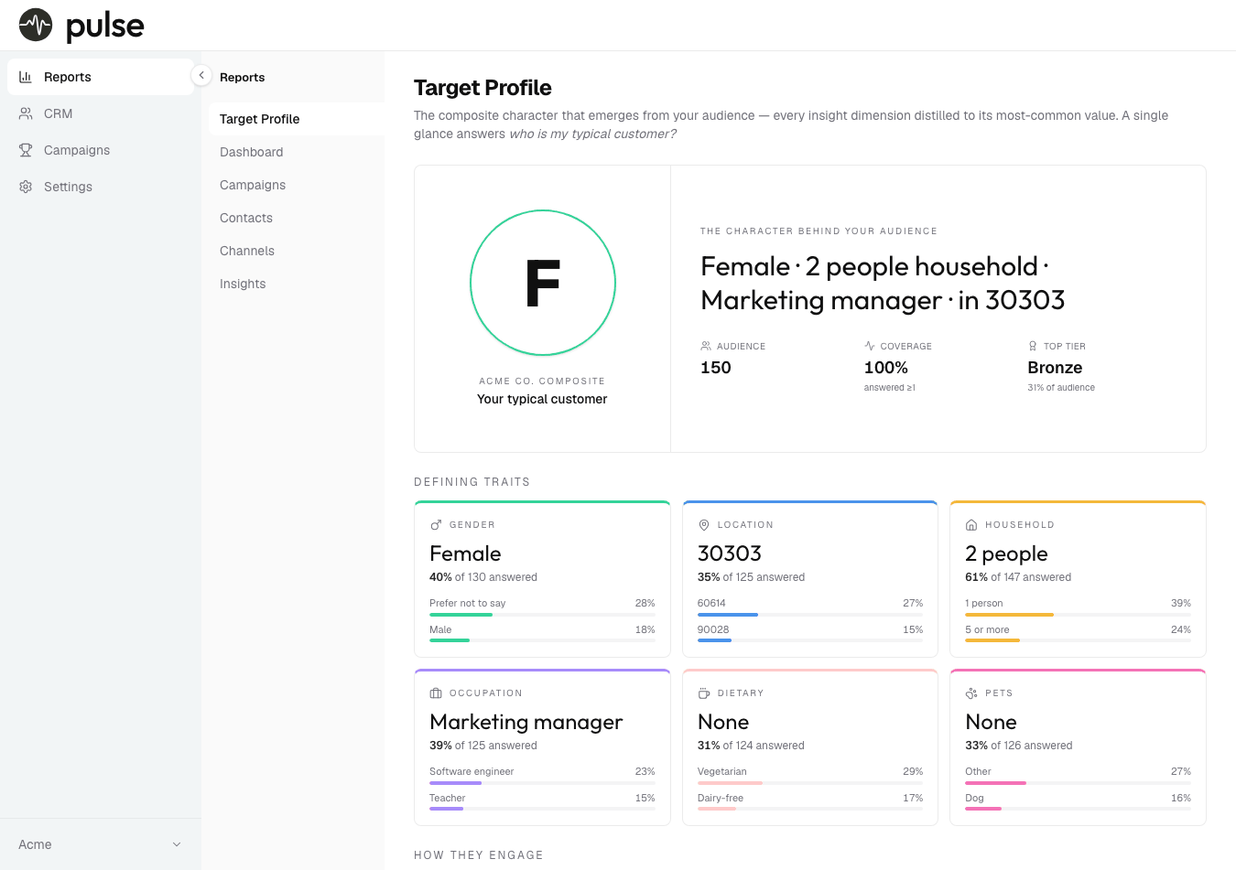Image resolution: width=1236 pixels, height=870 pixels.
Task: Click the Location pin icon
Action: (704, 525)
